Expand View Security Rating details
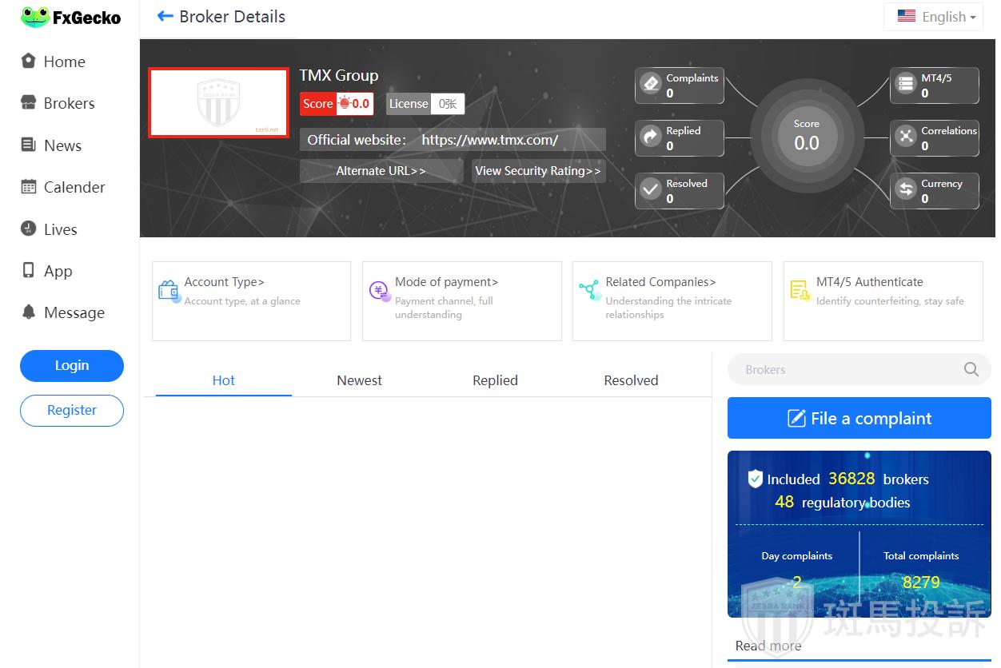Image resolution: width=1001 pixels, height=668 pixels. click(x=537, y=171)
